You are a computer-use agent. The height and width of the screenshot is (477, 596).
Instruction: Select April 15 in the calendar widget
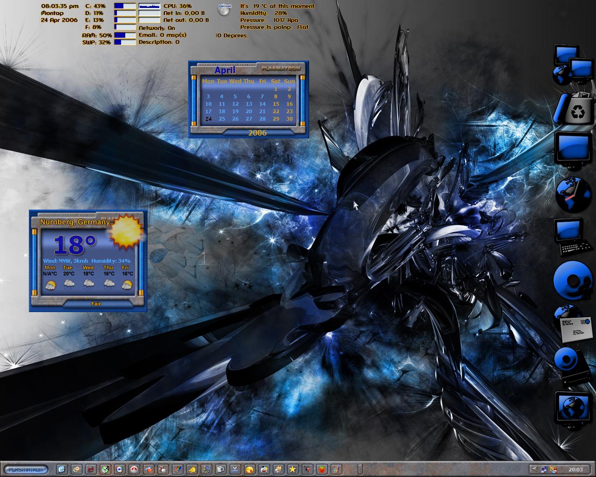276,104
